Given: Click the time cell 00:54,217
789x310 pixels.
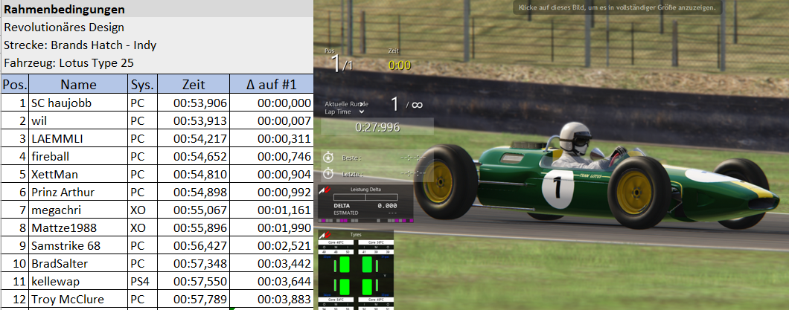Looking at the screenshot, I should [x=194, y=139].
